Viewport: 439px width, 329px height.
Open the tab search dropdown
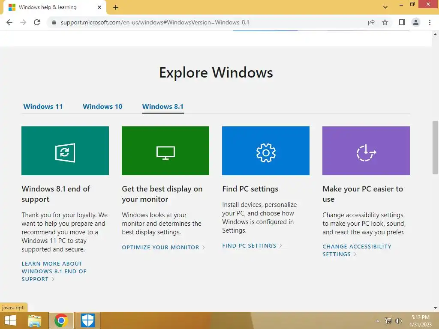pos(385,7)
